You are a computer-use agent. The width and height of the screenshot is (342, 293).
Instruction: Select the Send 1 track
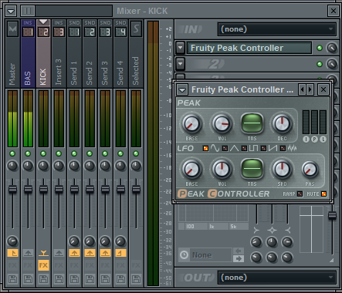coord(74,53)
